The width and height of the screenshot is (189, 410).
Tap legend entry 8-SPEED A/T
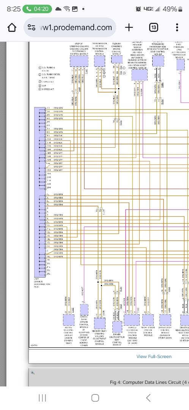(46, 89)
